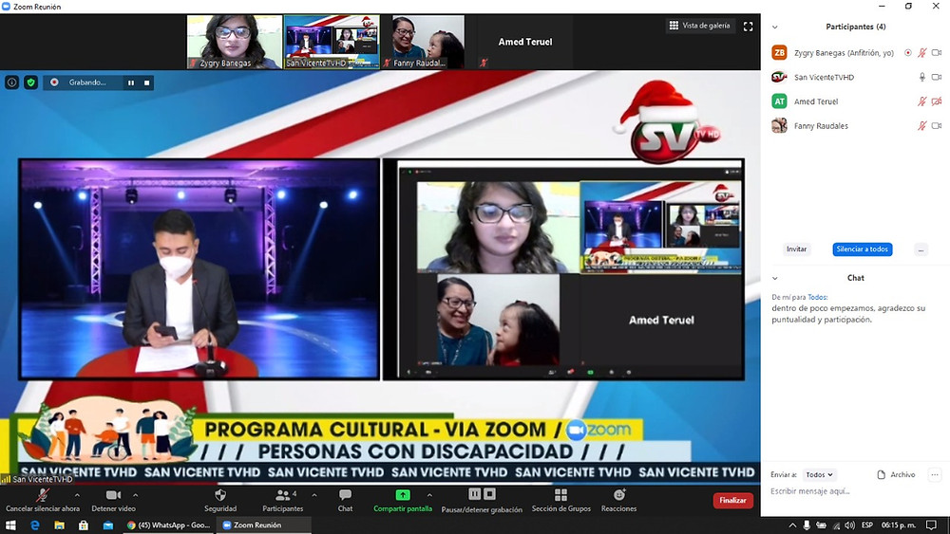The width and height of the screenshot is (950, 534).
Task: Select Zygry Banegas (Anfitrión, yo) participant row
Action: 856,52
